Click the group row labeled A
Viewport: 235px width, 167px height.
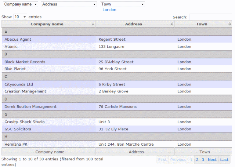[x=117, y=32]
